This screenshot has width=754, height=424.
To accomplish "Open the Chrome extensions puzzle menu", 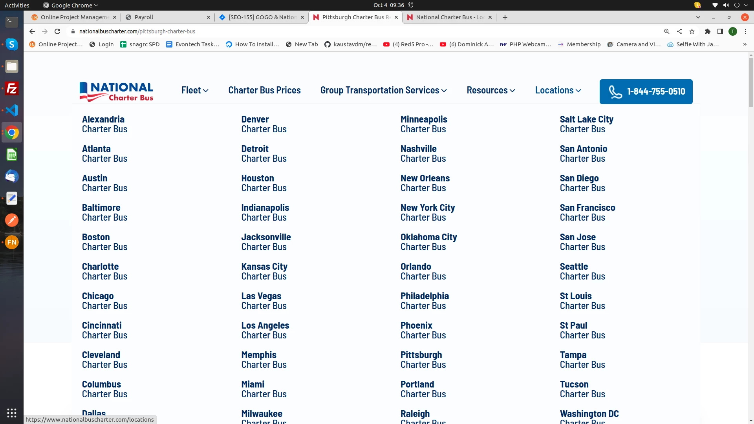I will (708, 31).
